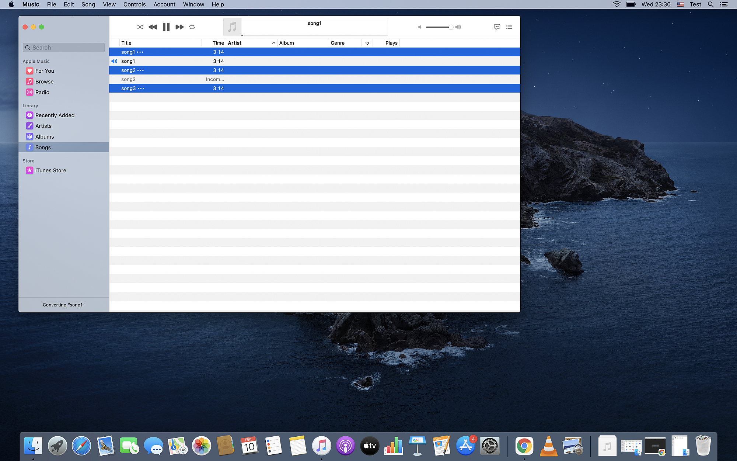Image resolution: width=737 pixels, height=461 pixels.
Task: Toggle the repeat button
Action: (x=192, y=27)
